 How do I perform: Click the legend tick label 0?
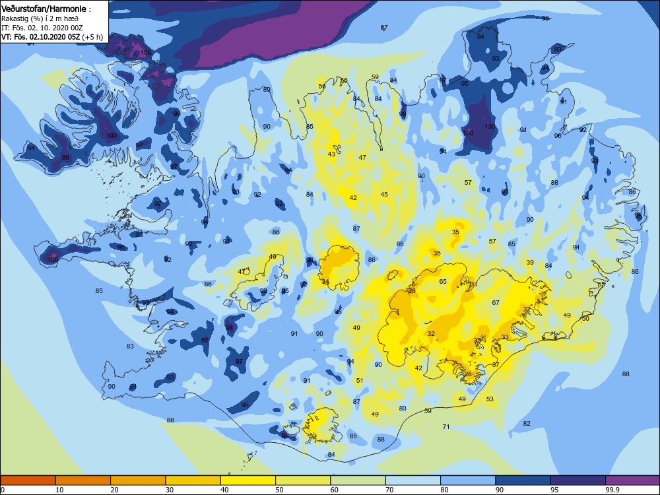pyautogui.click(x=3, y=490)
